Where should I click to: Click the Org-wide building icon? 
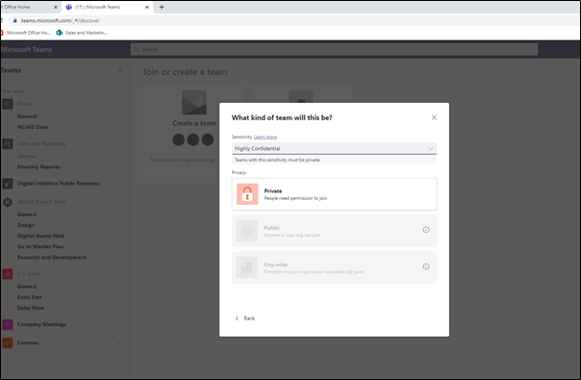point(247,267)
